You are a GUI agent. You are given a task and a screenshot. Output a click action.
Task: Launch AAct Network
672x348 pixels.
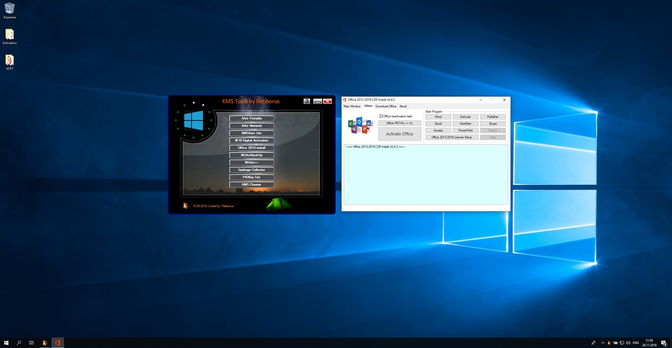coord(252,126)
